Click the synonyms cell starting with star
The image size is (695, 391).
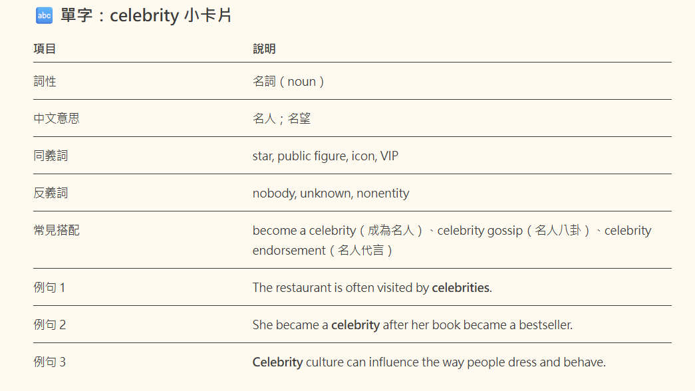tap(325, 156)
